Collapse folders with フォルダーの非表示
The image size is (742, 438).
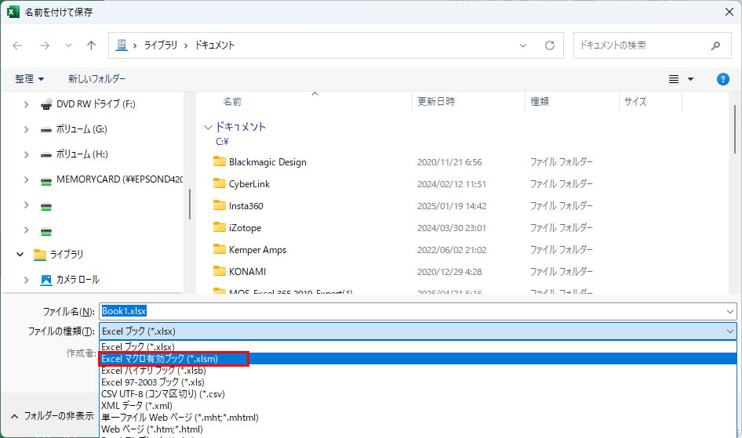(52, 416)
